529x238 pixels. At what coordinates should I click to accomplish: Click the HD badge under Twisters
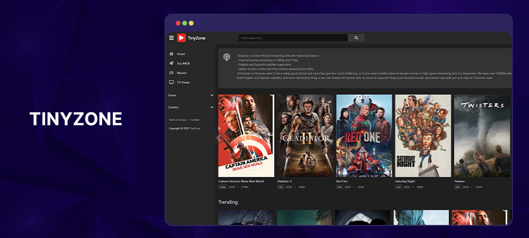pyautogui.click(x=458, y=187)
